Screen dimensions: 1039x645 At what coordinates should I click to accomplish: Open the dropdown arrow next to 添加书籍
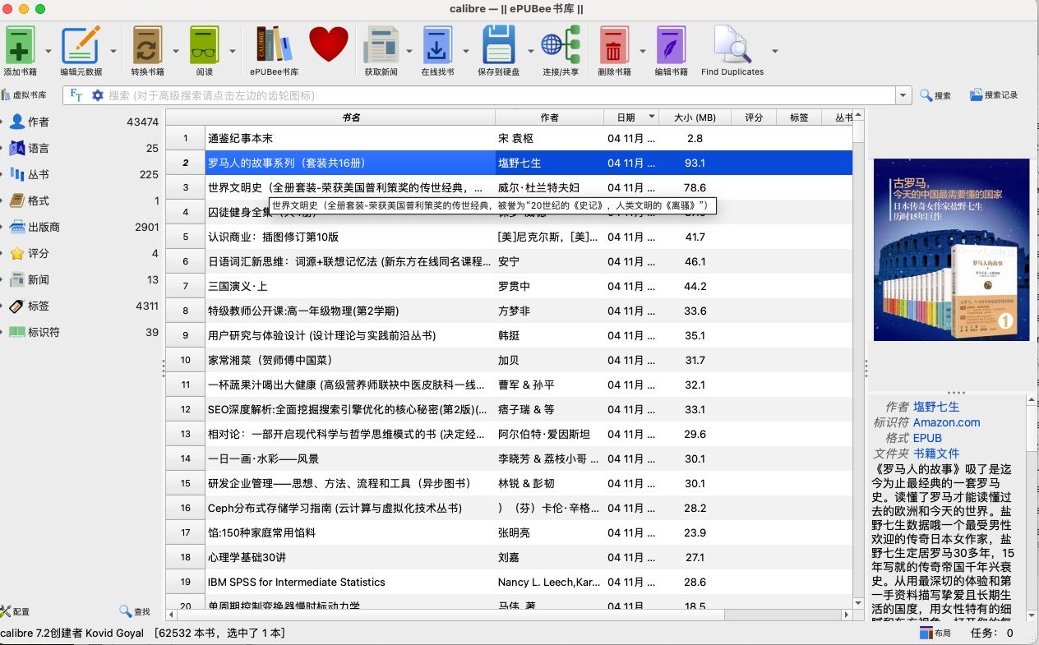tap(48, 51)
